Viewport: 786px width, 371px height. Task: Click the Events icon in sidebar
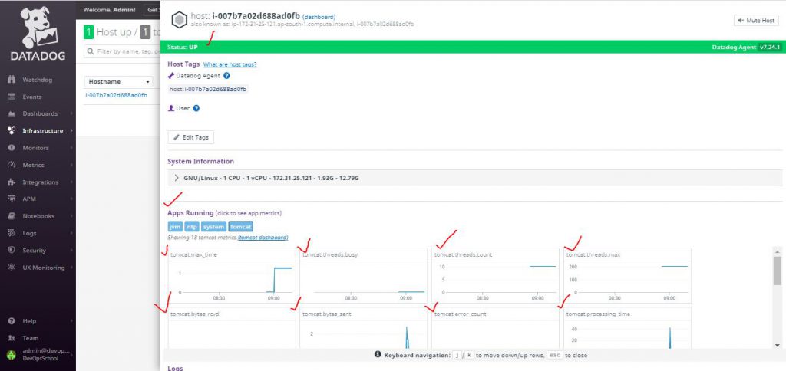click(x=12, y=97)
